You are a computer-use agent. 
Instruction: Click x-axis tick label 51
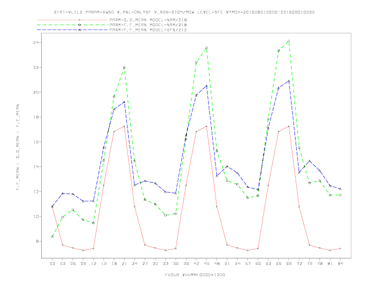click(x=227, y=264)
